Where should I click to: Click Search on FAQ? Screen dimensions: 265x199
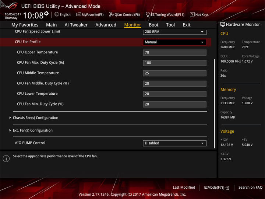[x=250, y=187]
